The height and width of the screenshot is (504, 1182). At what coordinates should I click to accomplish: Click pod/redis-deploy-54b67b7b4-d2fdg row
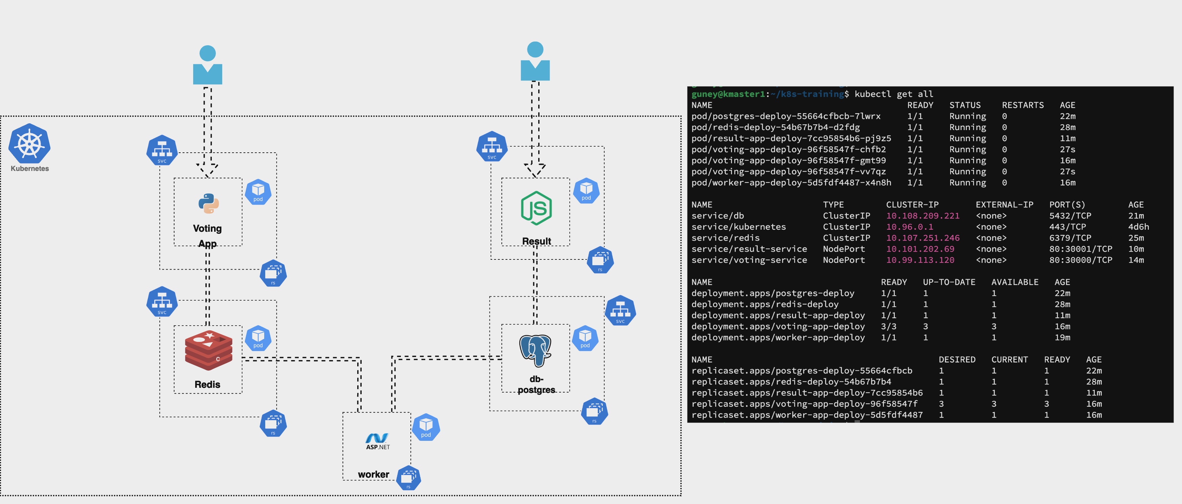[884, 127]
